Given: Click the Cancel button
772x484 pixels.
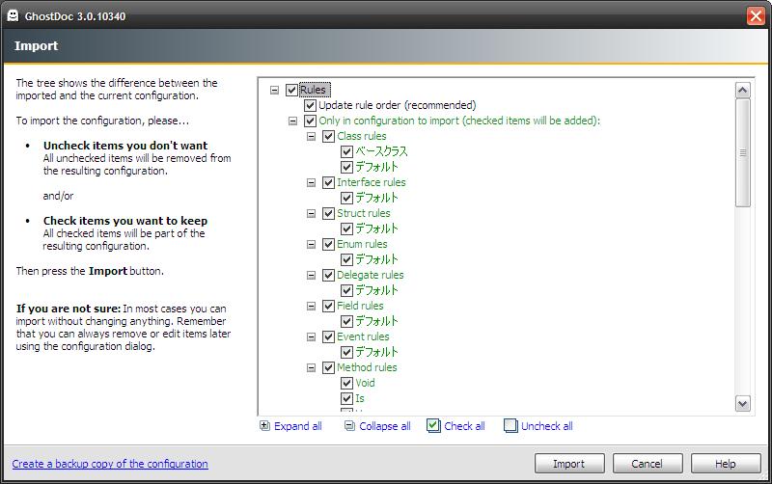Looking at the screenshot, I should click(647, 464).
